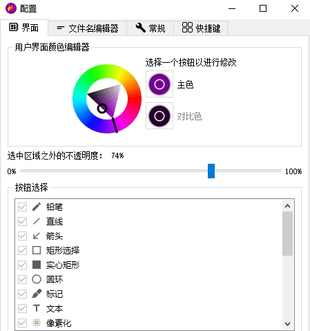Open the 常规 general tab
Image resolution: width=310 pixels, height=331 pixels.
tap(150, 28)
